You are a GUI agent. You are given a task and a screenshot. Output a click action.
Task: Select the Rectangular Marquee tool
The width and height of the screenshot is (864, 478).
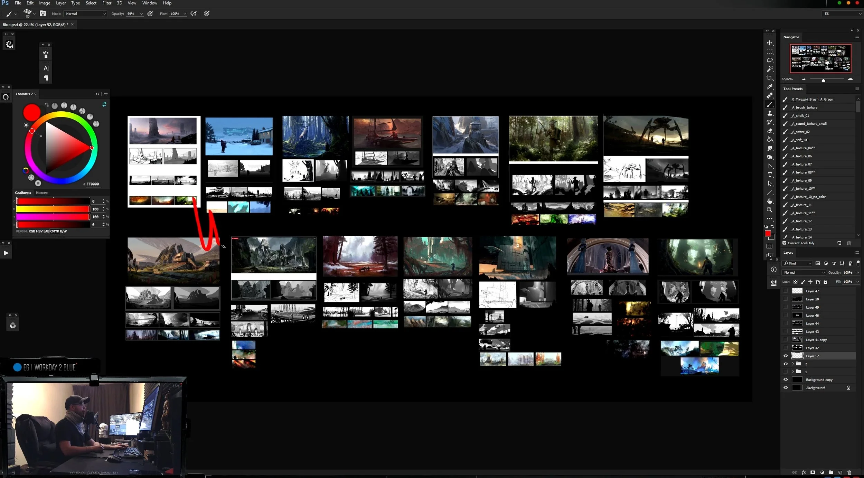[770, 51]
